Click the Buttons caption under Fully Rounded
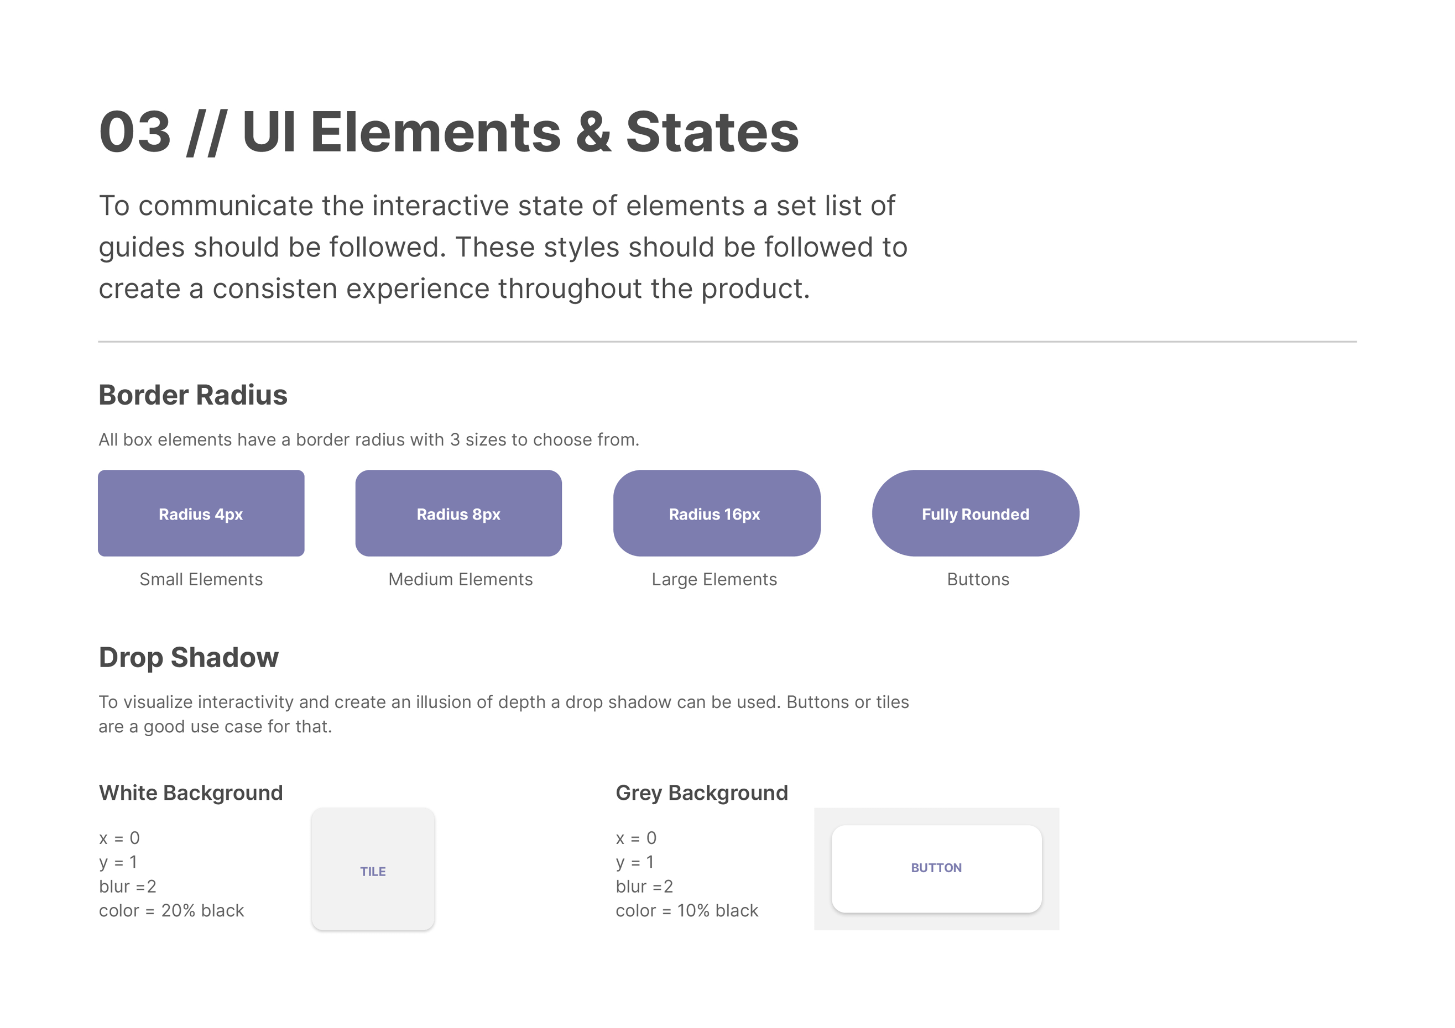This screenshot has height=1028, width=1455. point(978,579)
